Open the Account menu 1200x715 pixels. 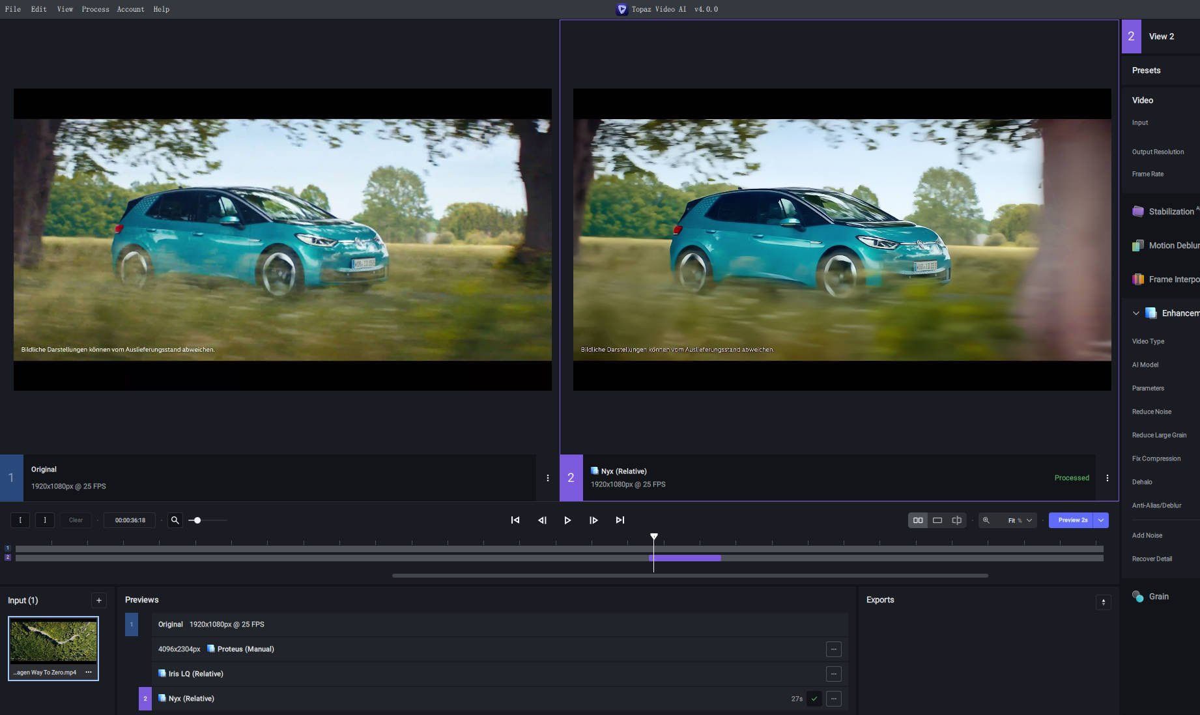[x=130, y=9]
